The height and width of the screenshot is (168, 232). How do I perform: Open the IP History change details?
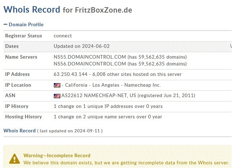(x=108, y=106)
